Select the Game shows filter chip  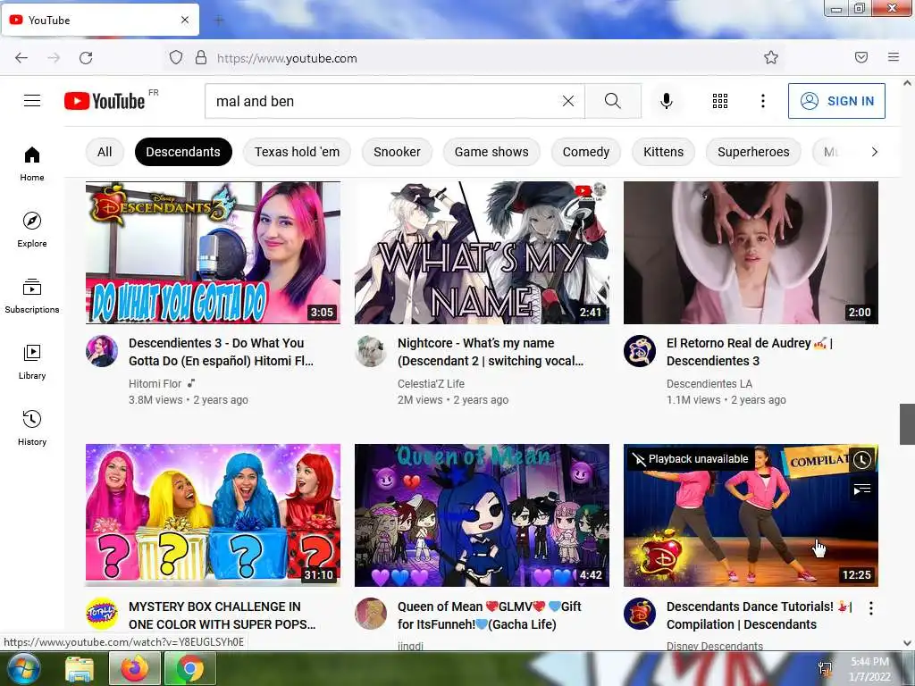click(x=491, y=152)
